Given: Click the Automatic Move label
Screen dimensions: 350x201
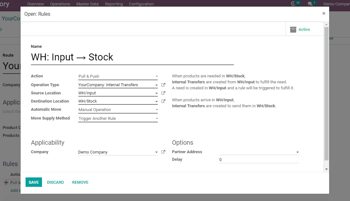Looking at the screenshot, I should point(46,109).
